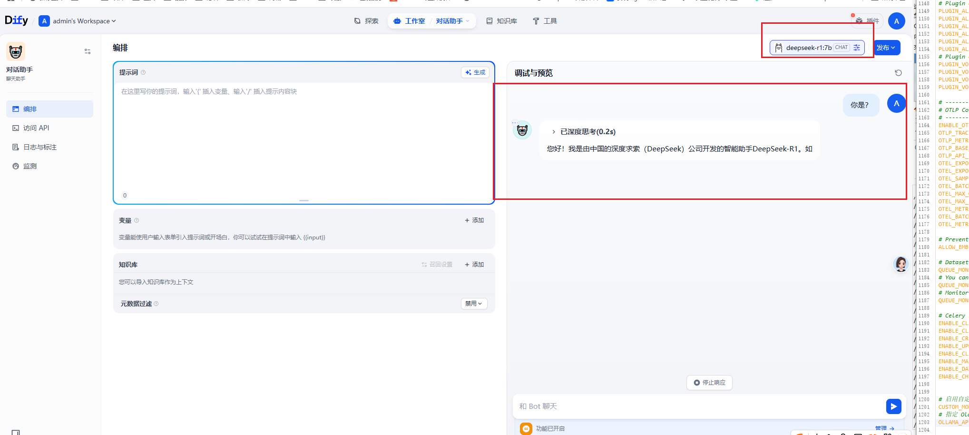Send a message with the paper plane icon
Image resolution: width=969 pixels, height=435 pixels.
(x=893, y=406)
